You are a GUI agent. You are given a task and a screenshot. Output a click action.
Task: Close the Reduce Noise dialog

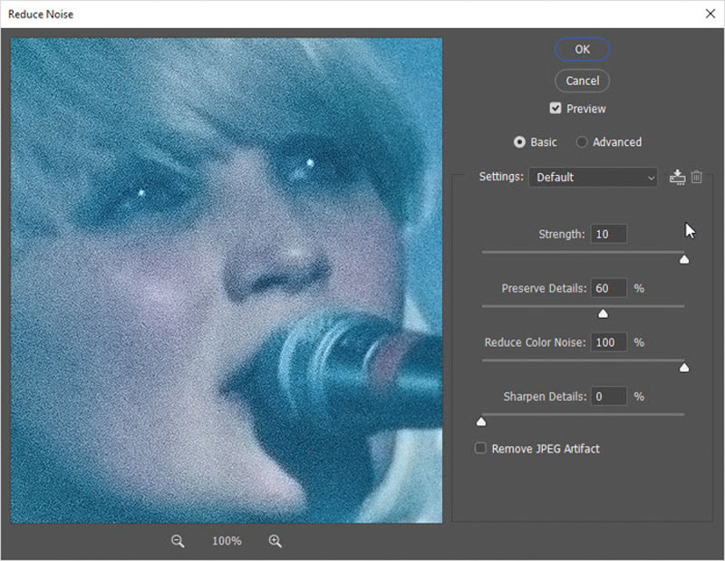710,14
